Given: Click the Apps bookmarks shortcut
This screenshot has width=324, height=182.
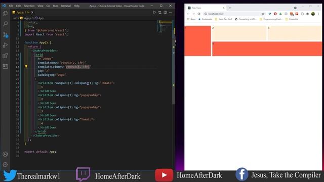Looking at the screenshot, I should pyautogui.click(x=191, y=19).
